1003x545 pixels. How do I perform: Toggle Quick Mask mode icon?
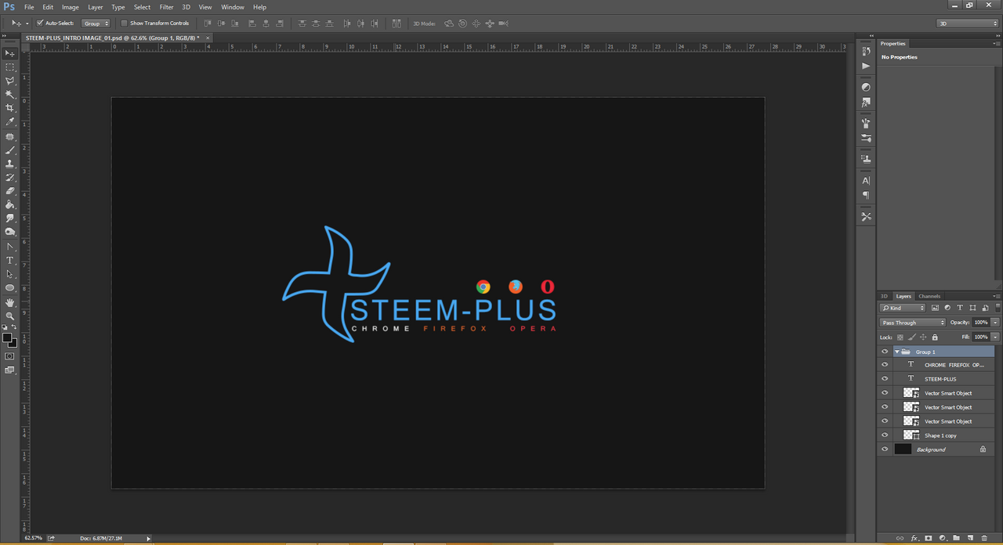[9, 356]
